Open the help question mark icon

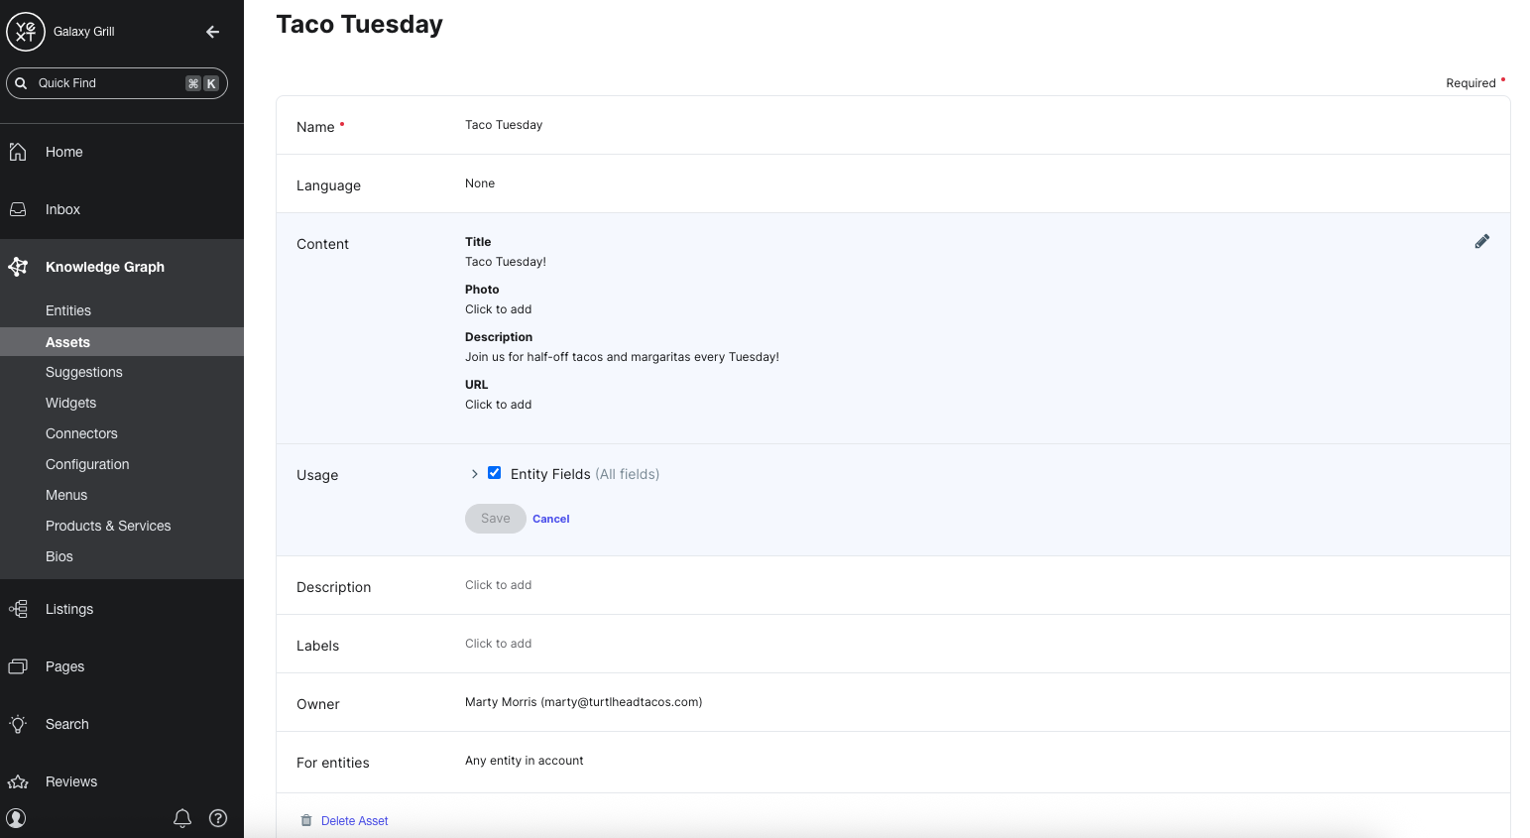(218, 818)
